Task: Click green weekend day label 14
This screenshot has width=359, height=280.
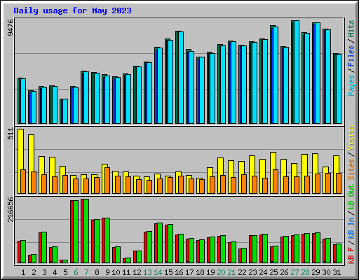Action: [158, 272]
